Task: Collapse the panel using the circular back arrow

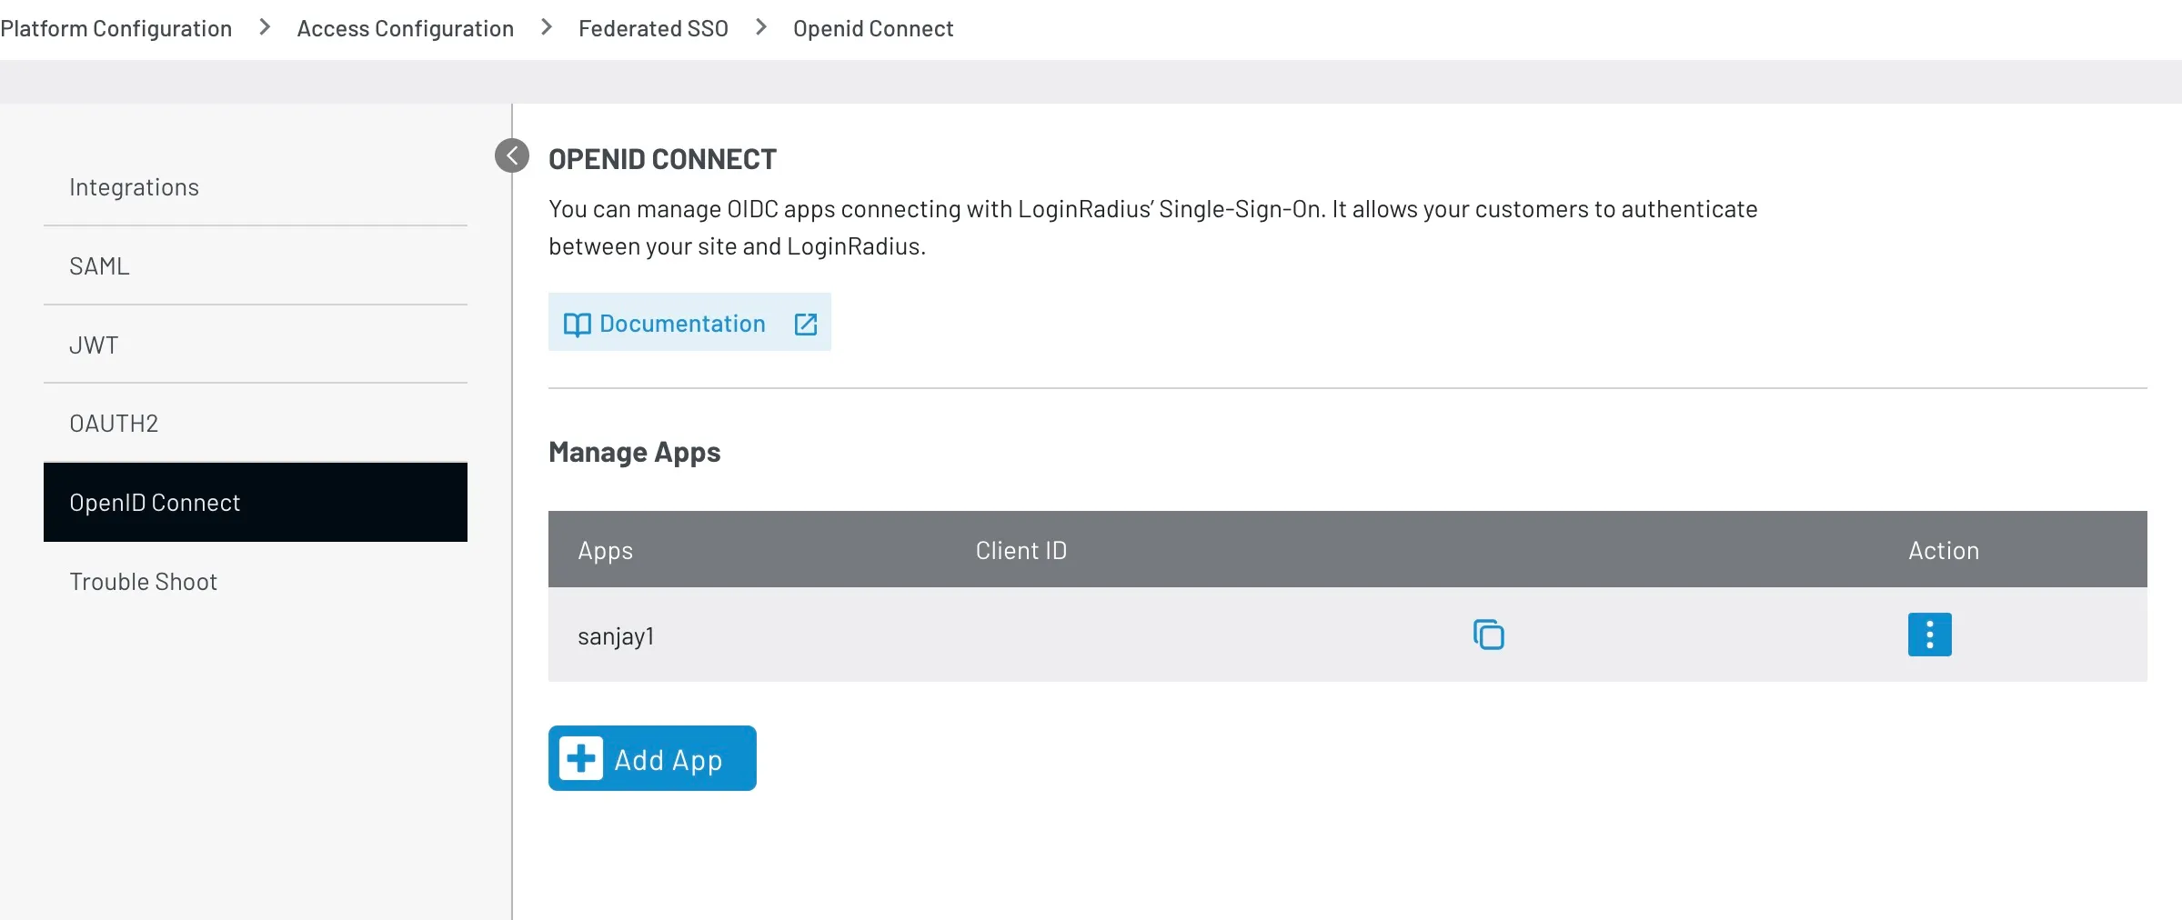Action: (511, 155)
